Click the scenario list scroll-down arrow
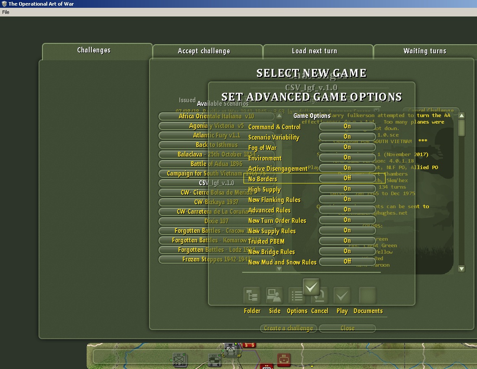This screenshot has height=369, width=477. (279, 269)
